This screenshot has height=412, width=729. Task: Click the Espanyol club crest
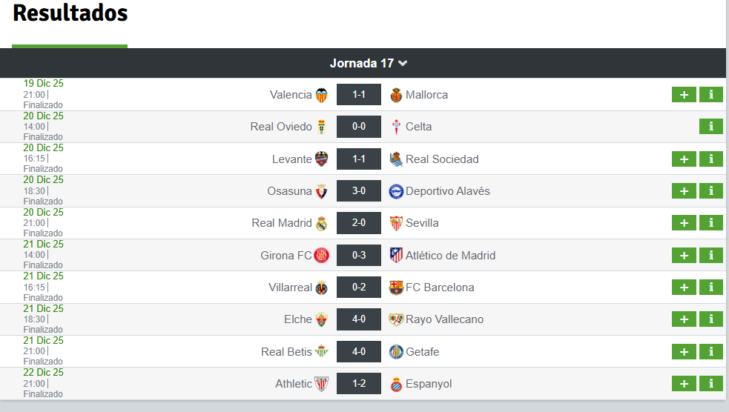point(396,384)
